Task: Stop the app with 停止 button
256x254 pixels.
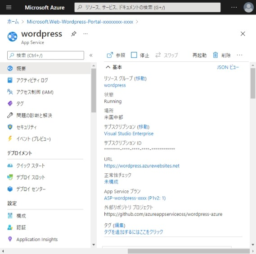Action: click(x=140, y=55)
